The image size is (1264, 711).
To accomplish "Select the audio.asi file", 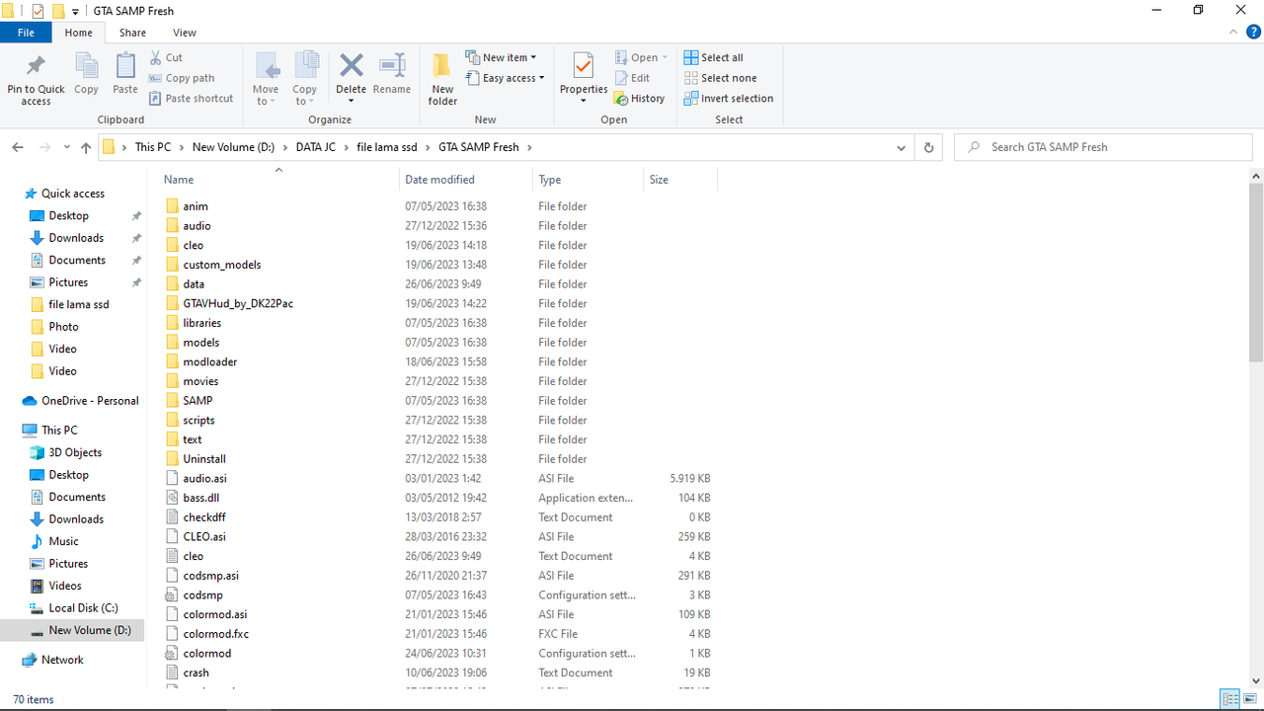I will 204,478.
